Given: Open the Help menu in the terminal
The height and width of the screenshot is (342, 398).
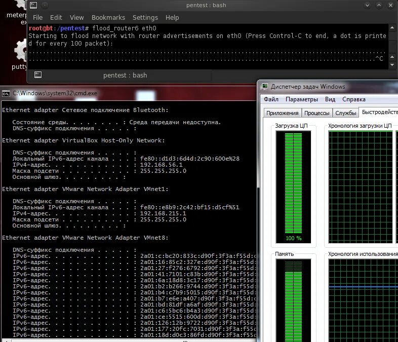Looking at the screenshot, I should coord(172,18).
